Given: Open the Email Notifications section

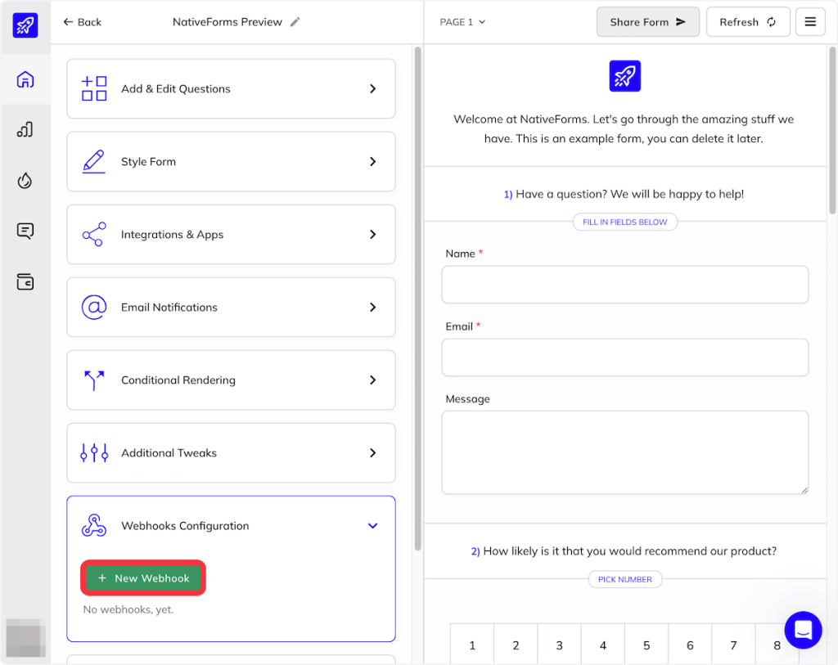Looking at the screenshot, I should click(x=231, y=308).
